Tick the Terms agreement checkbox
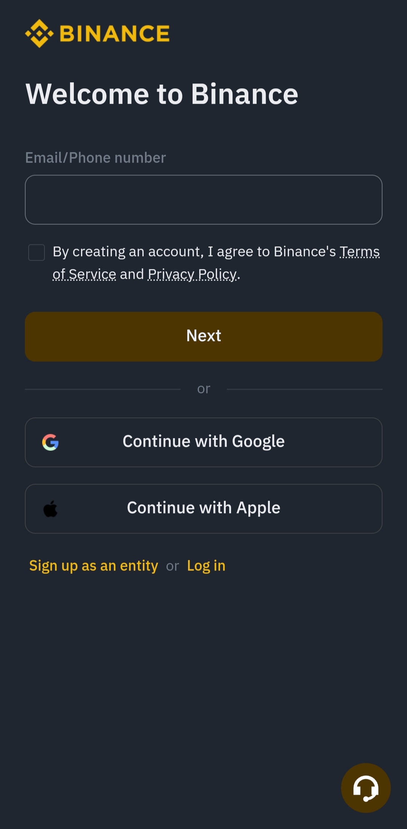Screen dimensions: 407x829 pos(37,252)
